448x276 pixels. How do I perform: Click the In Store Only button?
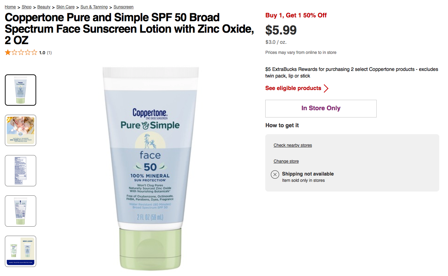(x=321, y=108)
